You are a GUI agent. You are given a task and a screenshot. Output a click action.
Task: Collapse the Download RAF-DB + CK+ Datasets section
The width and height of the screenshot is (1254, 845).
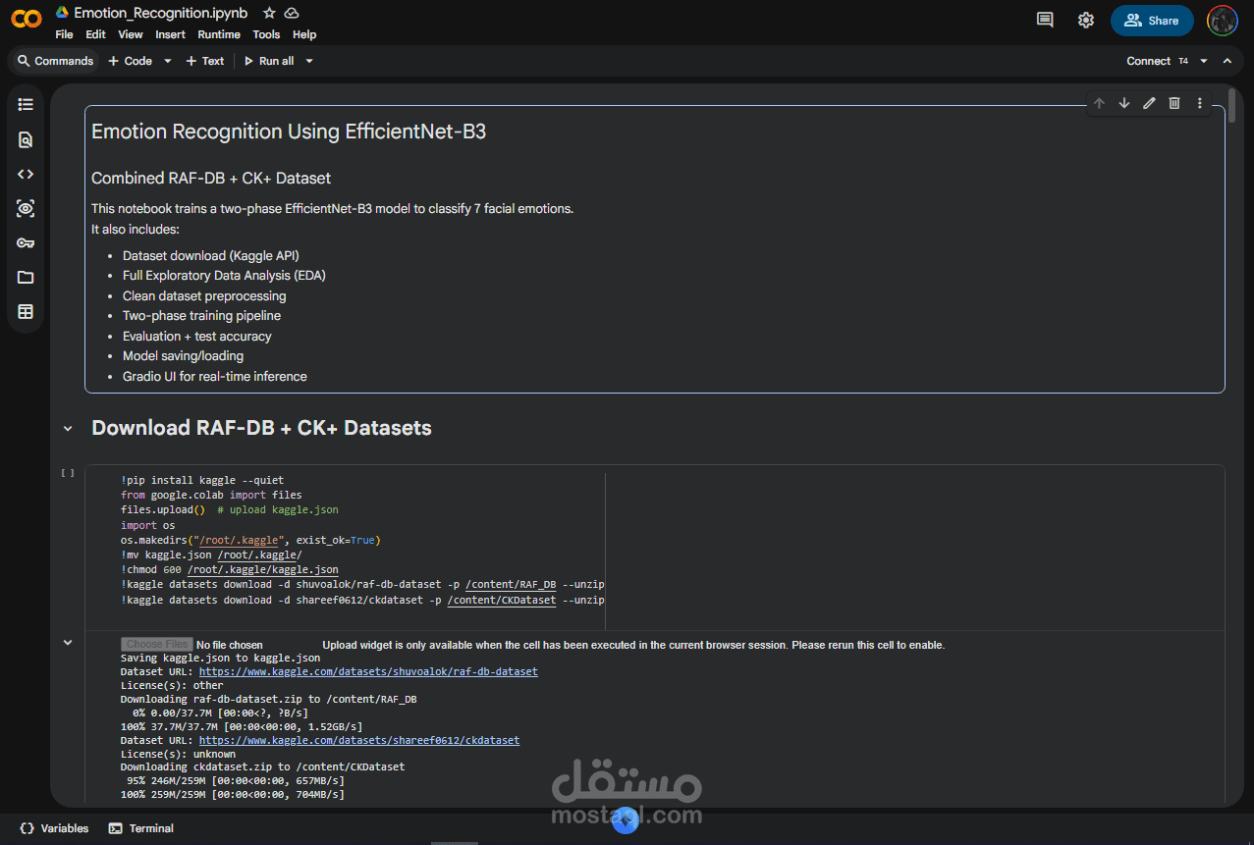coord(68,428)
